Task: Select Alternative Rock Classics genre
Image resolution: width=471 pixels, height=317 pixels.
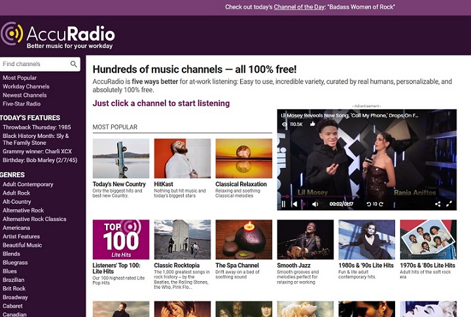Action: click(x=35, y=219)
